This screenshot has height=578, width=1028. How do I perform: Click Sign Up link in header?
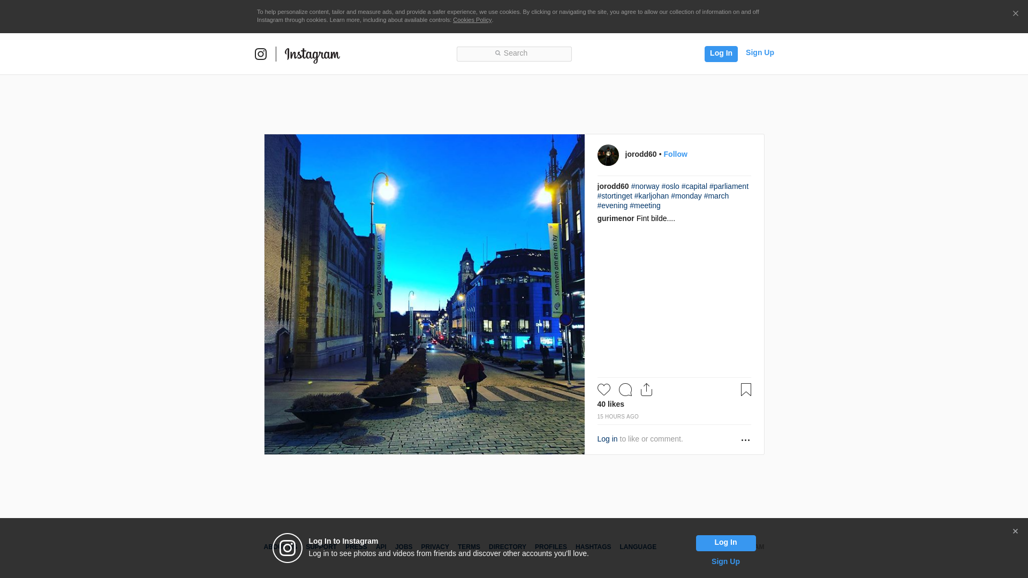coord(760,52)
